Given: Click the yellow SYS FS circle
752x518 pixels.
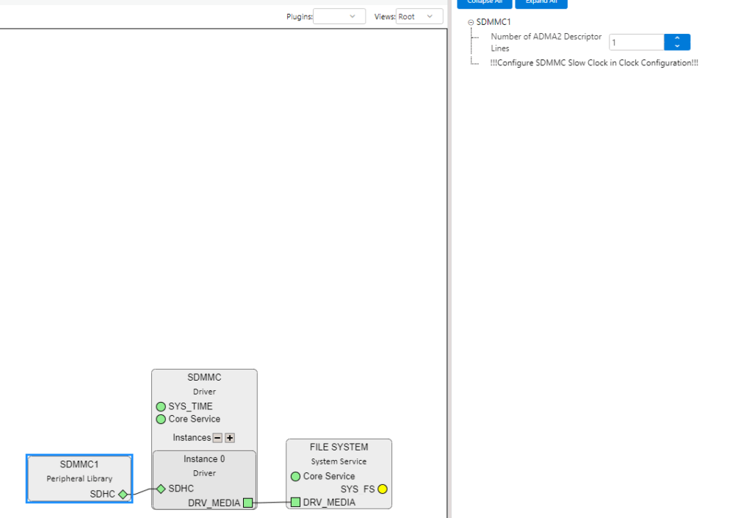Looking at the screenshot, I should (x=383, y=489).
